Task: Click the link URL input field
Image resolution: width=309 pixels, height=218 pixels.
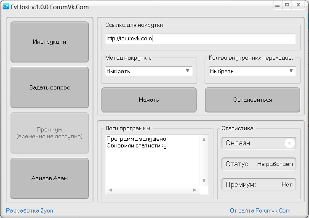Action: tap(201, 38)
